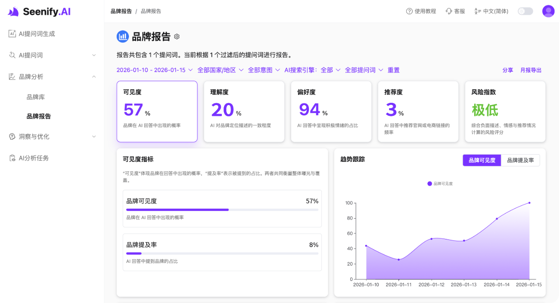The width and height of the screenshot is (559, 303).
Task: Click the Seenify.AI logo icon
Action: [x=13, y=11]
